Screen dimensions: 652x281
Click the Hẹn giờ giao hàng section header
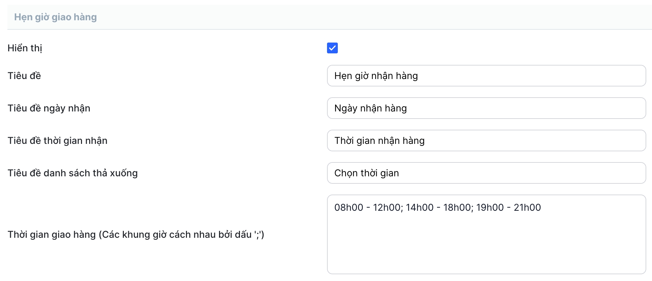coord(55,17)
